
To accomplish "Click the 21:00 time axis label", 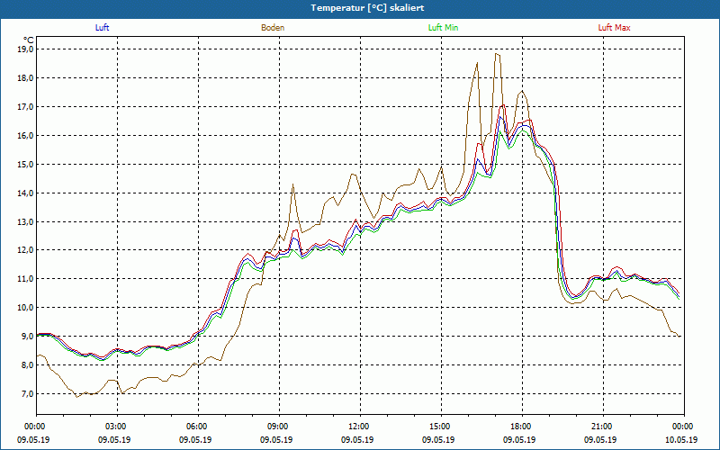I will (603, 427).
